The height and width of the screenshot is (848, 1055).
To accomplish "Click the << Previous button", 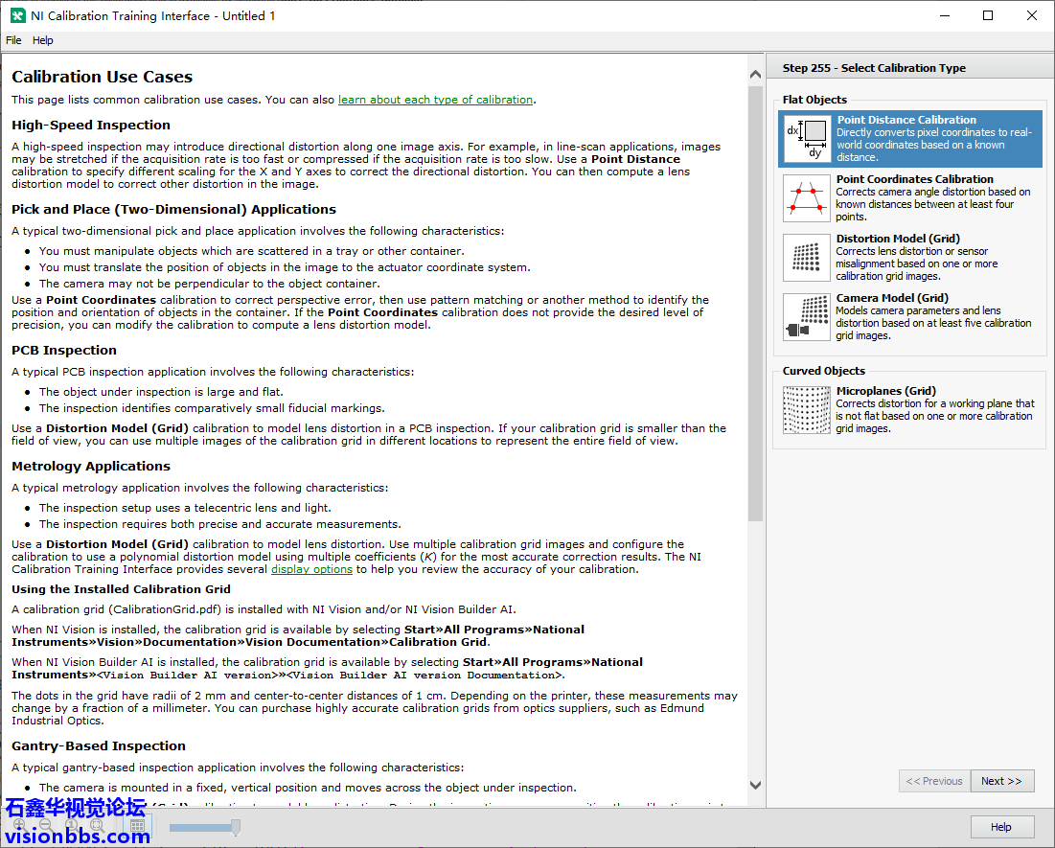I will (934, 781).
